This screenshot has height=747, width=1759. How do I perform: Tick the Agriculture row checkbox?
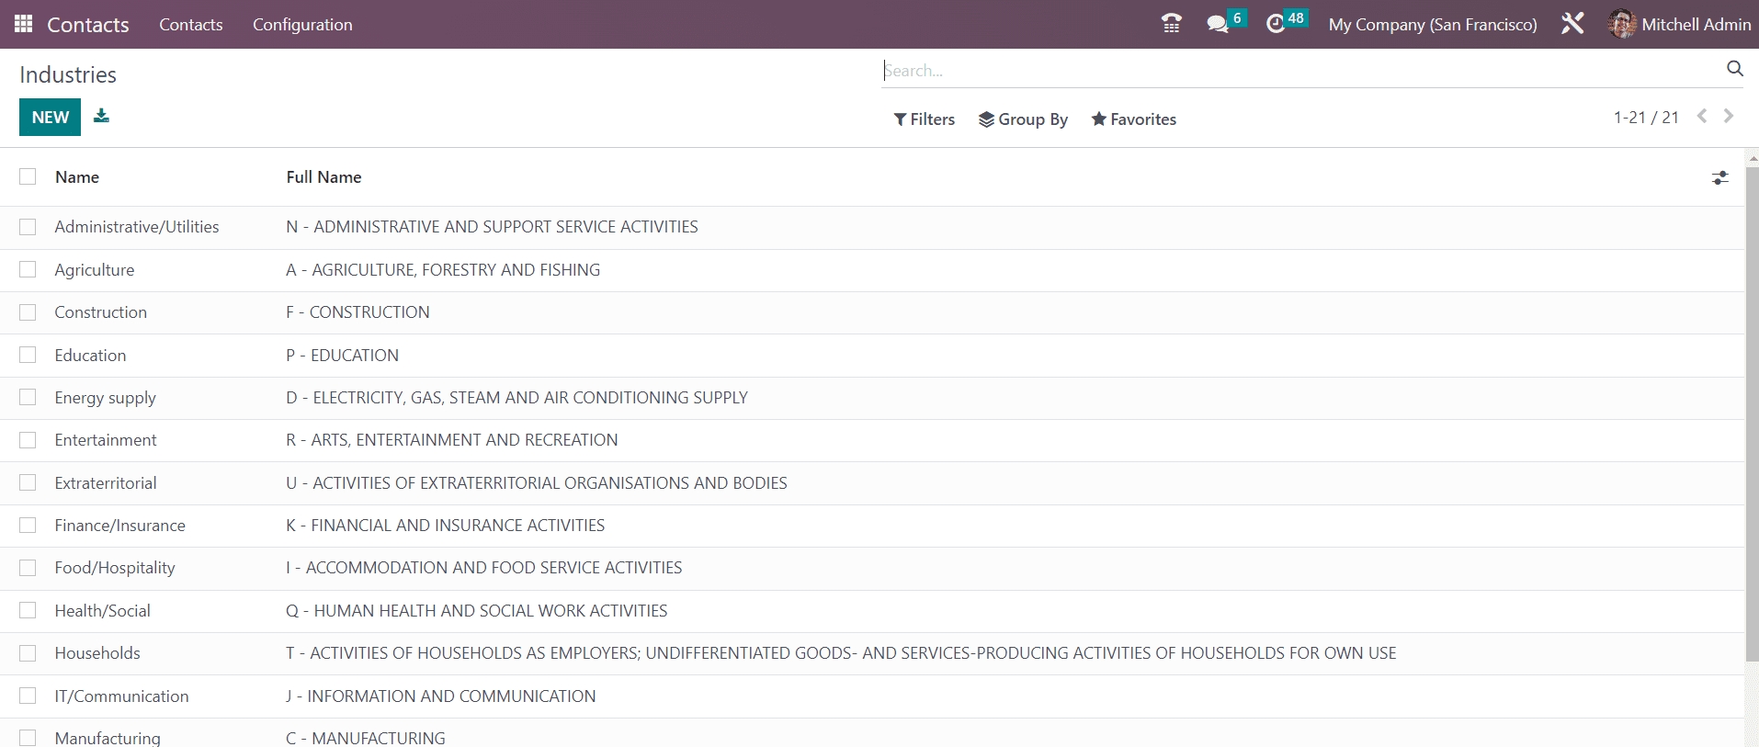28,269
